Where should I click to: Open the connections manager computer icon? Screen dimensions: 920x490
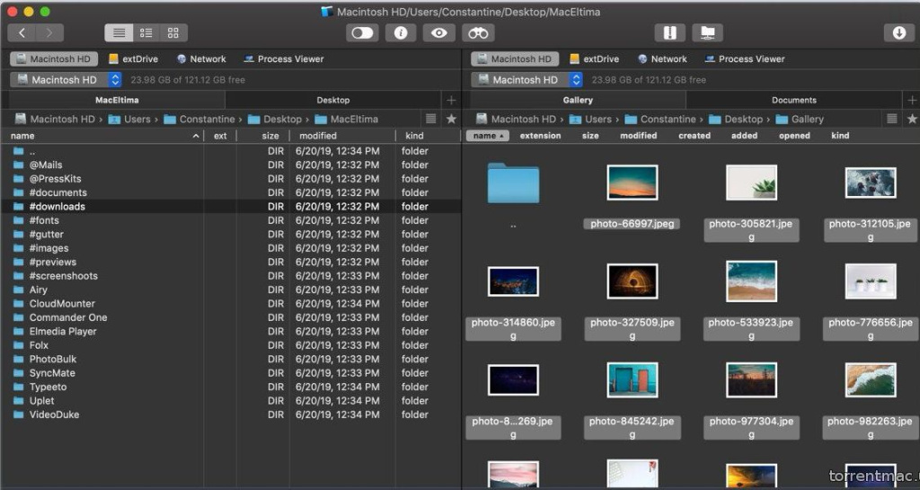tap(708, 33)
